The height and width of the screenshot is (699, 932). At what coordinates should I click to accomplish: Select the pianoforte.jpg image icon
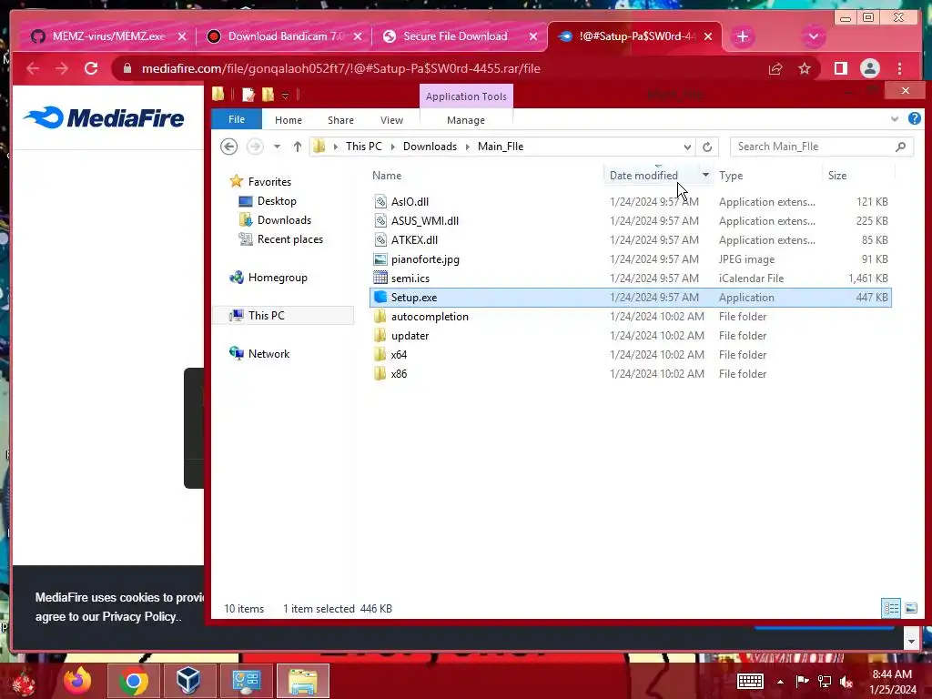[x=380, y=259]
